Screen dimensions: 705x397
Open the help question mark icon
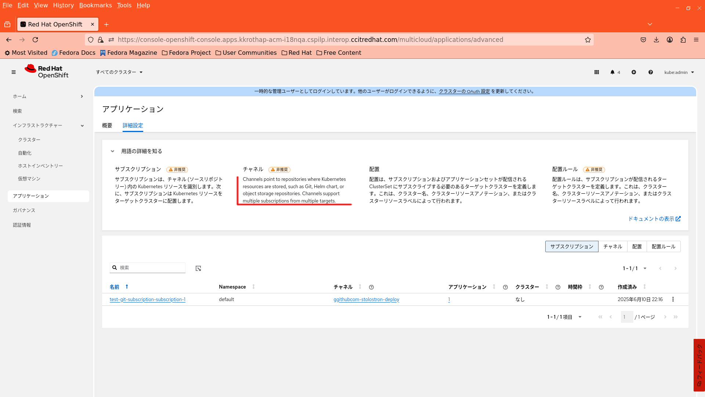[x=651, y=72]
